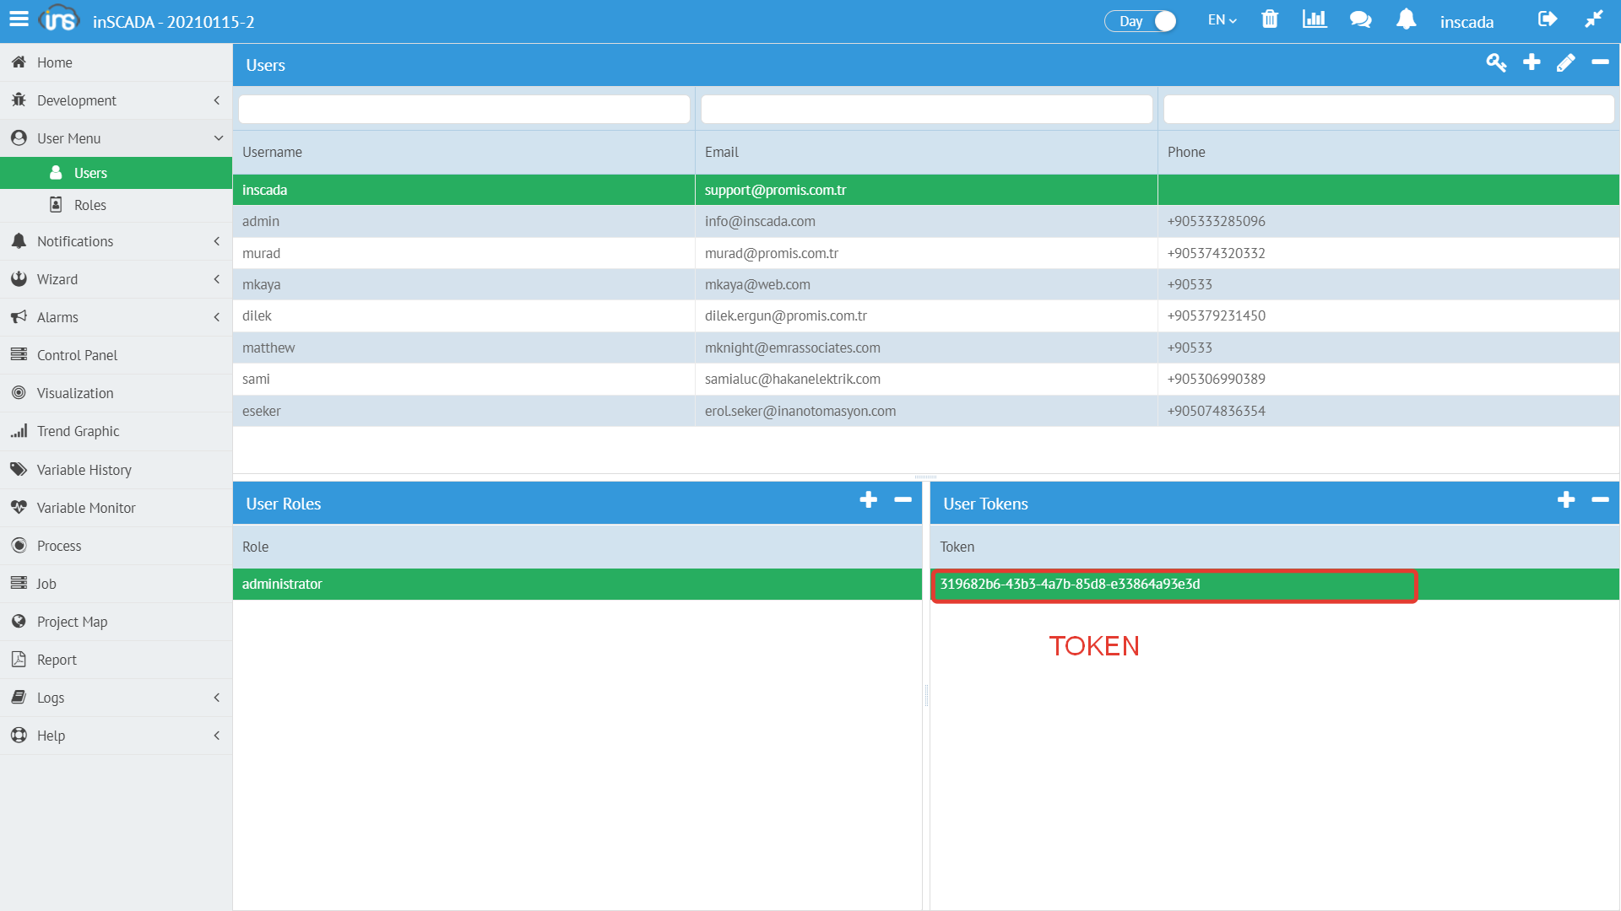Click the Username filter input field
Image resolution: width=1621 pixels, height=911 pixels.
pos(464,109)
